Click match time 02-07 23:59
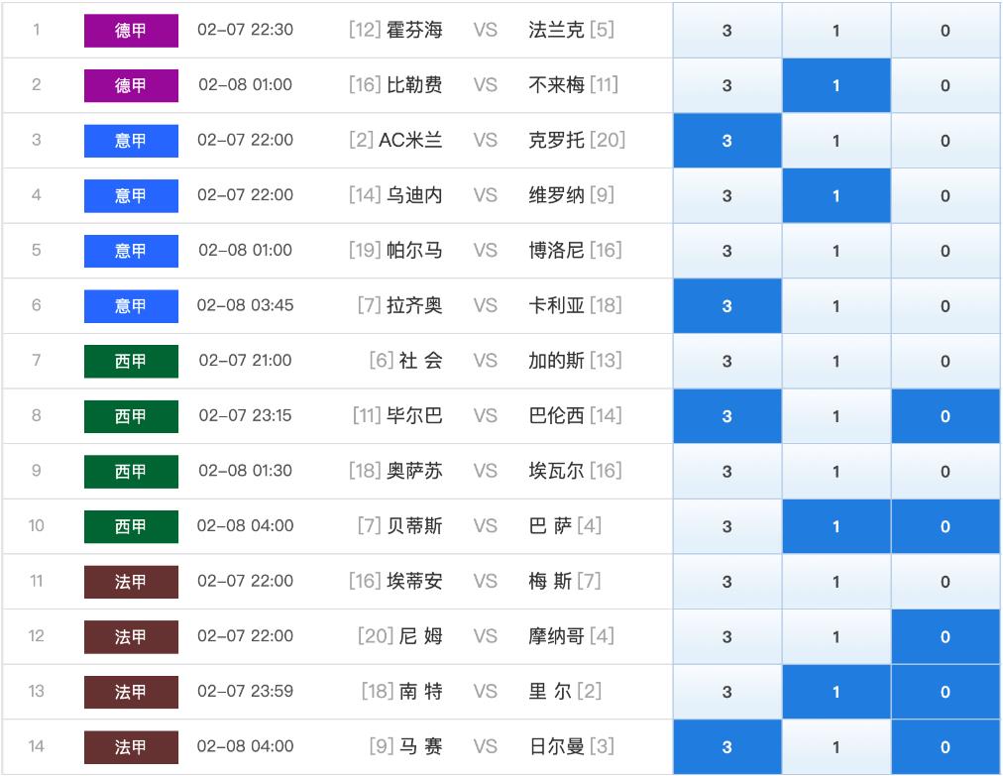 coord(245,692)
